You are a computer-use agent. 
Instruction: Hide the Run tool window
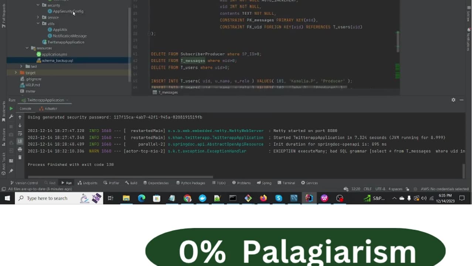462,100
